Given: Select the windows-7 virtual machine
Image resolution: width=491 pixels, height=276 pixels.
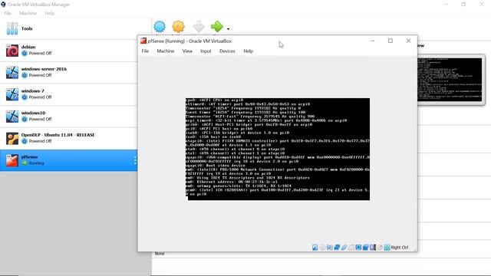Looking at the screenshot, I should (68, 94).
